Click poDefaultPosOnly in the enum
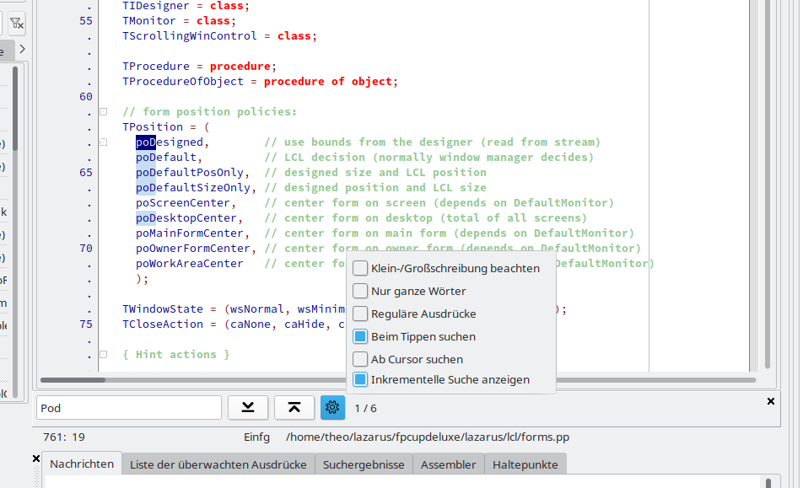This screenshot has width=803, height=488. [190, 173]
